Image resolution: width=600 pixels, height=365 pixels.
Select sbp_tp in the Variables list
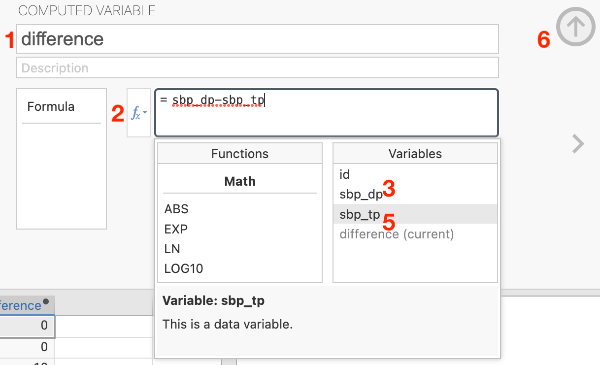pyautogui.click(x=360, y=214)
